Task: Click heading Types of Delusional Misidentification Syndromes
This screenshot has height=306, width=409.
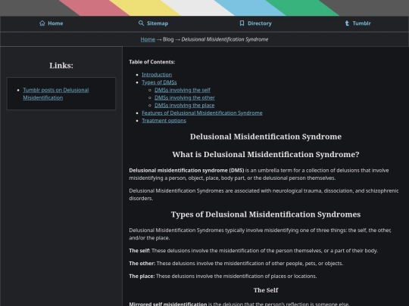Action: pyautogui.click(x=266, y=215)
